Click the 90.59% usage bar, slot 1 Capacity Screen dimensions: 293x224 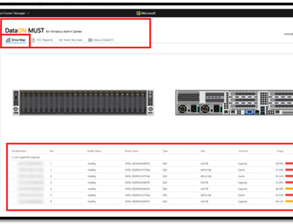click(x=289, y=163)
